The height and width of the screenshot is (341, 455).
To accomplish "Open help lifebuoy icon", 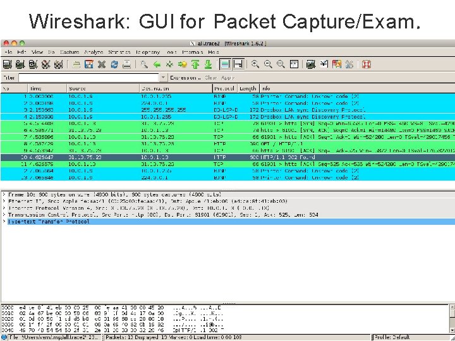I will (367, 64).
